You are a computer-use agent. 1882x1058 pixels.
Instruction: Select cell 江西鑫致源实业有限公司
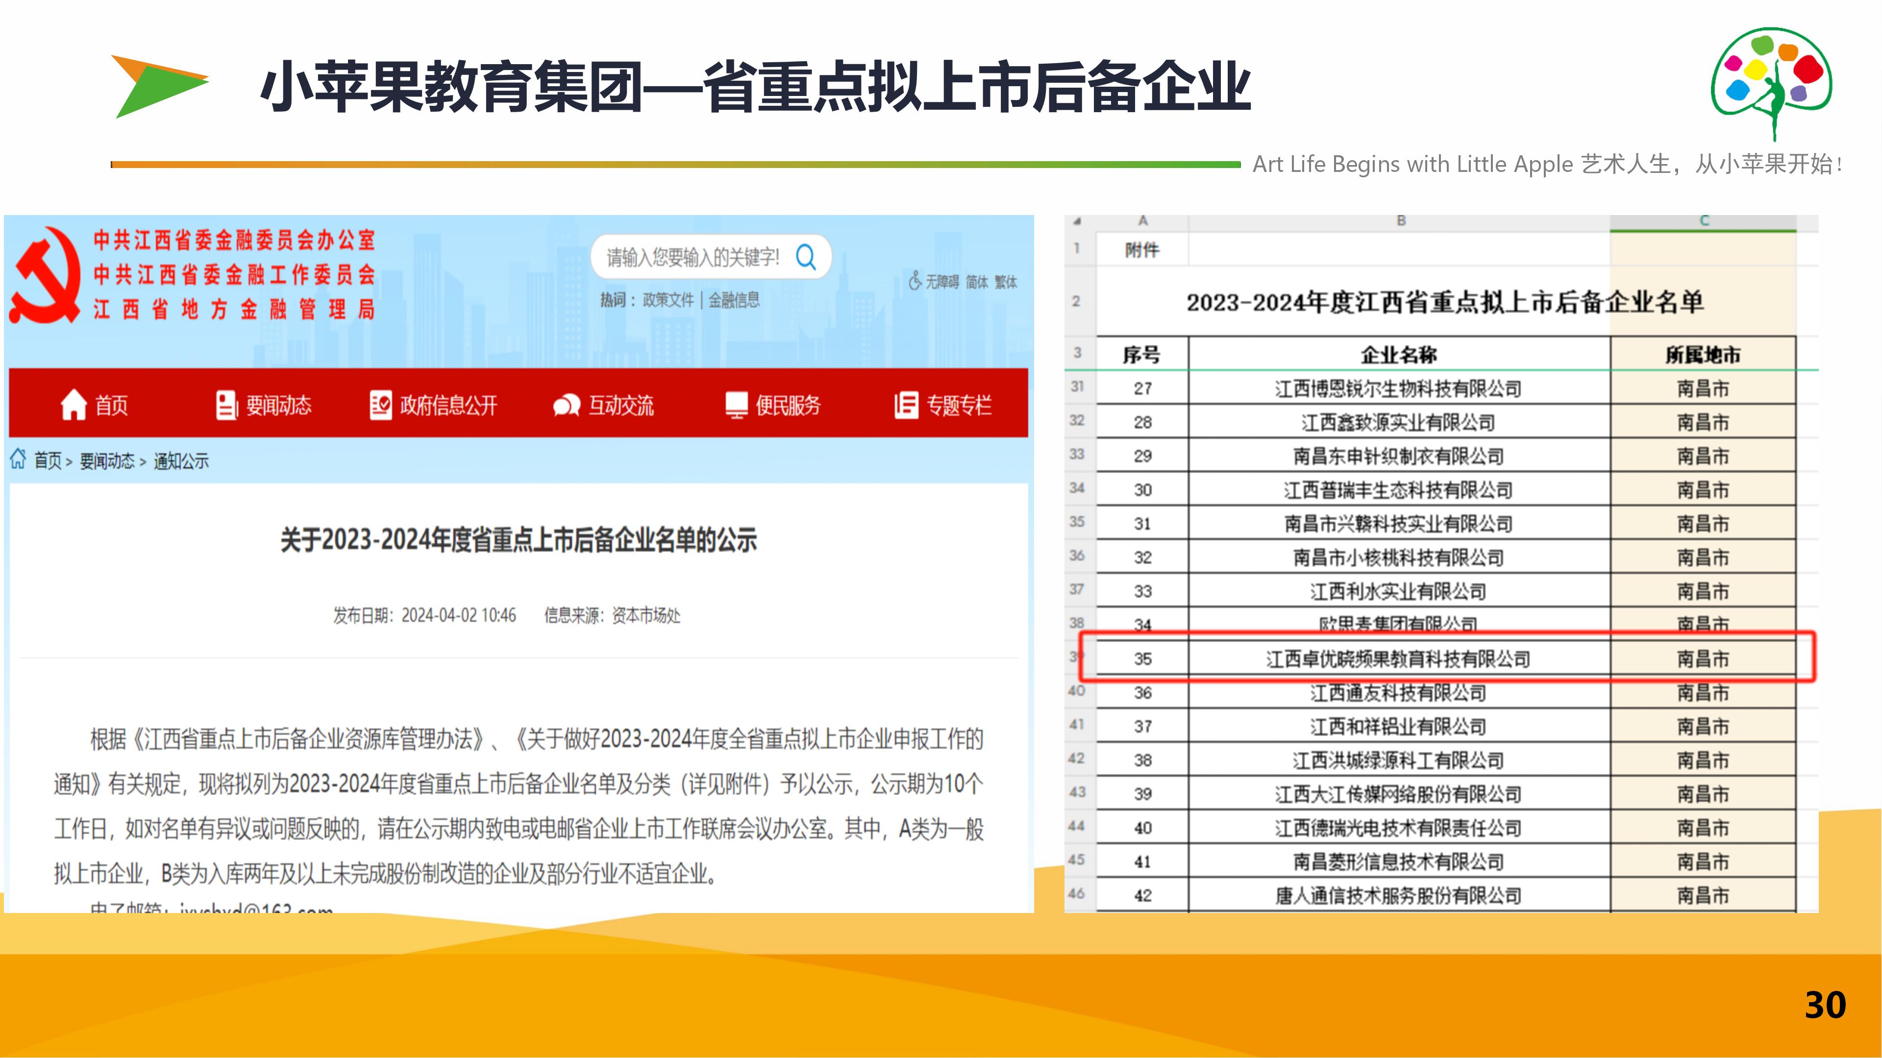point(1399,422)
